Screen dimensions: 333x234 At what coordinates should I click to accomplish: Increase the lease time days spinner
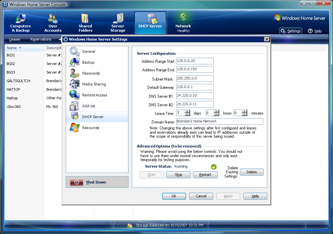click(187, 112)
